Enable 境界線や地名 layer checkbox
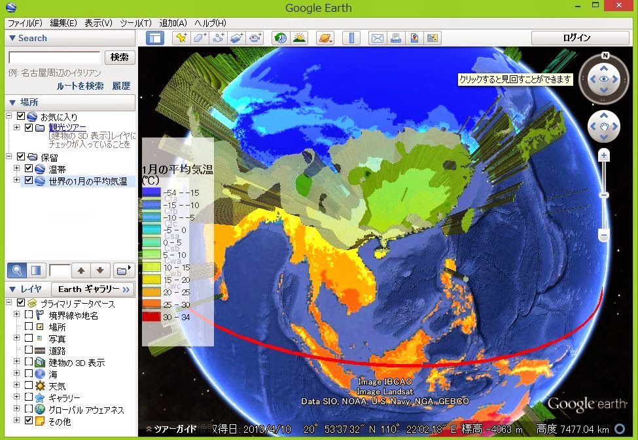The width and height of the screenshot is (638, 440). click(29, 314)
